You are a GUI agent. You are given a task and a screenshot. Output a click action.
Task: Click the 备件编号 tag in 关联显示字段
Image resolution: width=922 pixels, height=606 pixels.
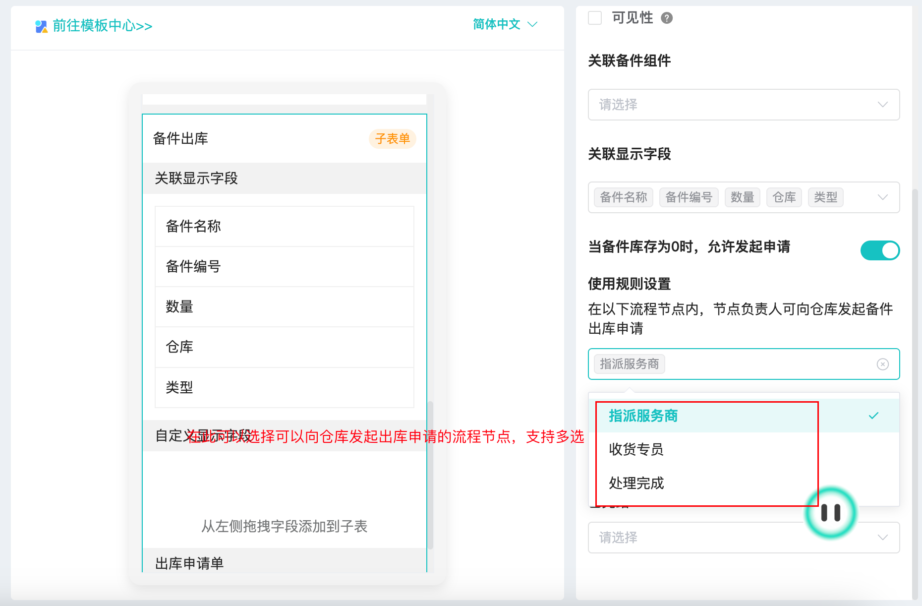(689, 197)
